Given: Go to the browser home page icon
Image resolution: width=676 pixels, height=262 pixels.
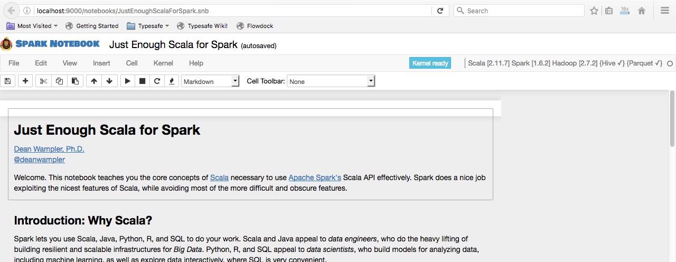Looking at the screenshot, I should pos(642,11).
